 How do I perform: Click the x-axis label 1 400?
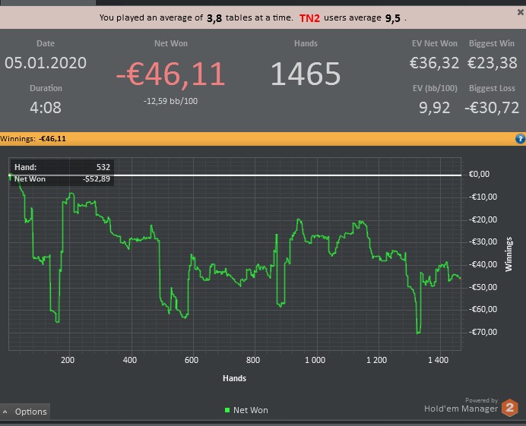438,360
